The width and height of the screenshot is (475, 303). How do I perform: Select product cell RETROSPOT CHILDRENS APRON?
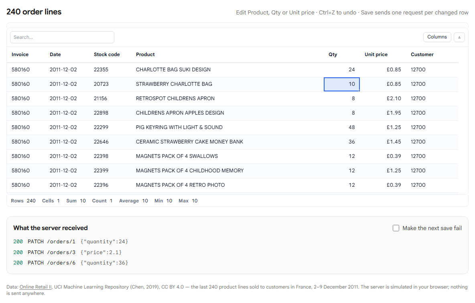click(227, 99)
